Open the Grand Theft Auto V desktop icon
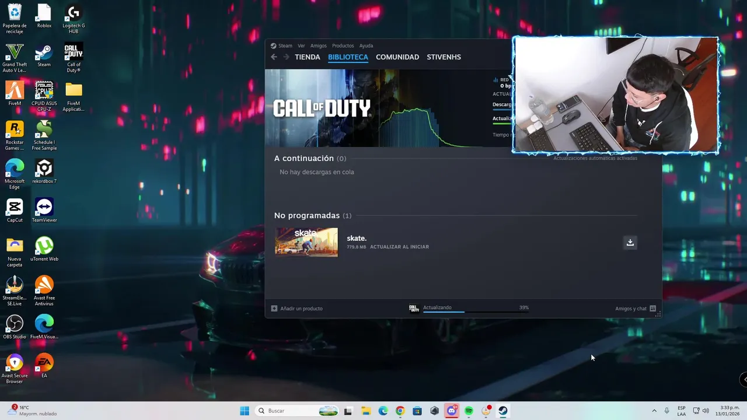The height and width of the screenshot is (420, 747). [x=15, y=58]
